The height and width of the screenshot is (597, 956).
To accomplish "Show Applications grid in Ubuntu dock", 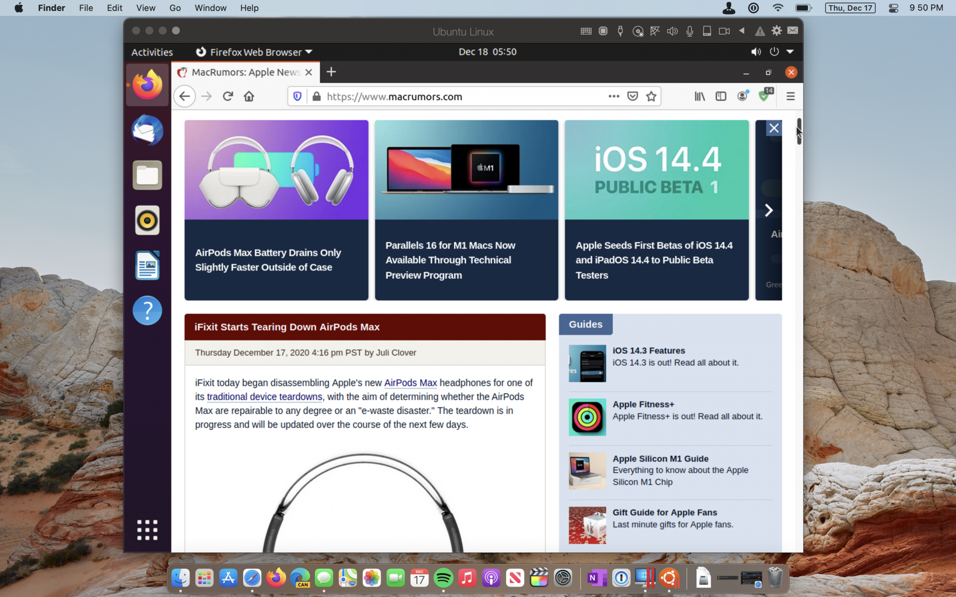I will pos(147,530).
